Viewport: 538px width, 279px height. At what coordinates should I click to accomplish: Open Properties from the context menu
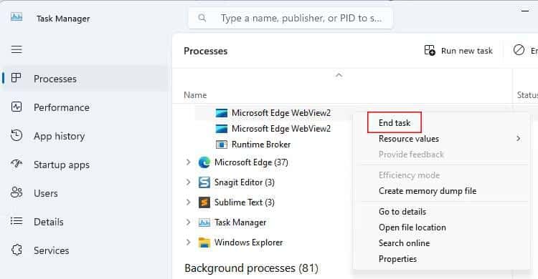point(397,259)
